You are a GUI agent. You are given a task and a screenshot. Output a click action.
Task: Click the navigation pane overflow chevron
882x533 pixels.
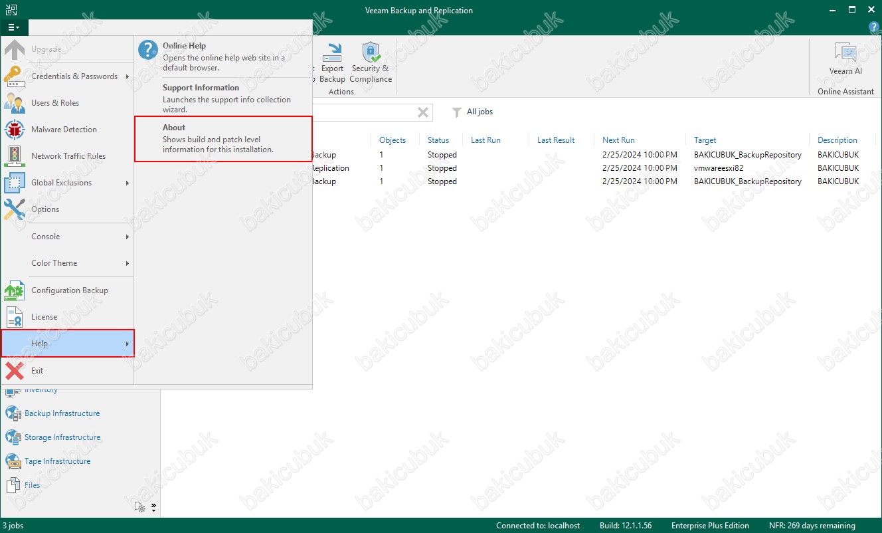153,507
